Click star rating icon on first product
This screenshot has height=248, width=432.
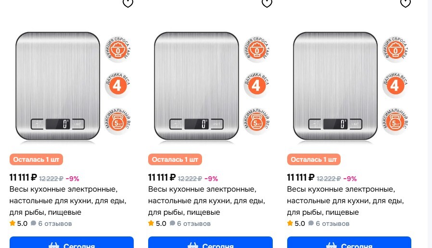coord(13,223)
